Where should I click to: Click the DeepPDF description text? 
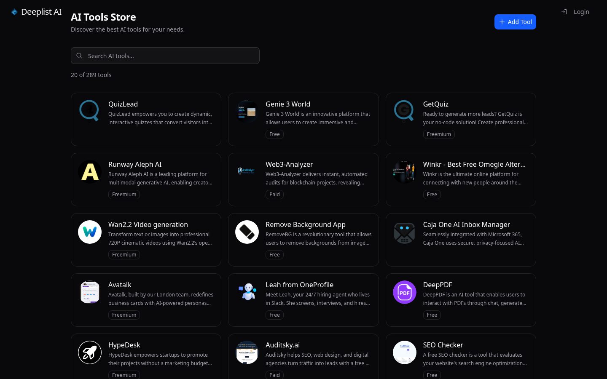475,299
